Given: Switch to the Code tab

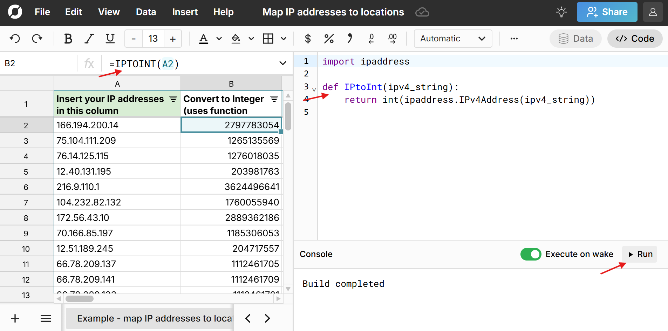Looking at the screenshot, I should point(635,39).
